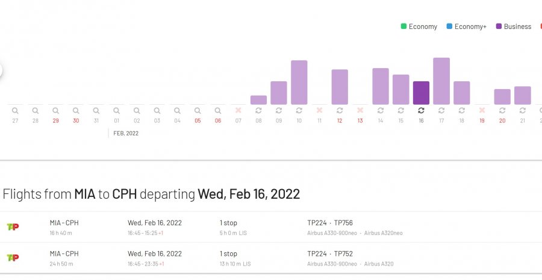The height and width of the screenshot is (280, 542).
Task: Click the red X icon for date 19
Action: (x=482, y=111)
